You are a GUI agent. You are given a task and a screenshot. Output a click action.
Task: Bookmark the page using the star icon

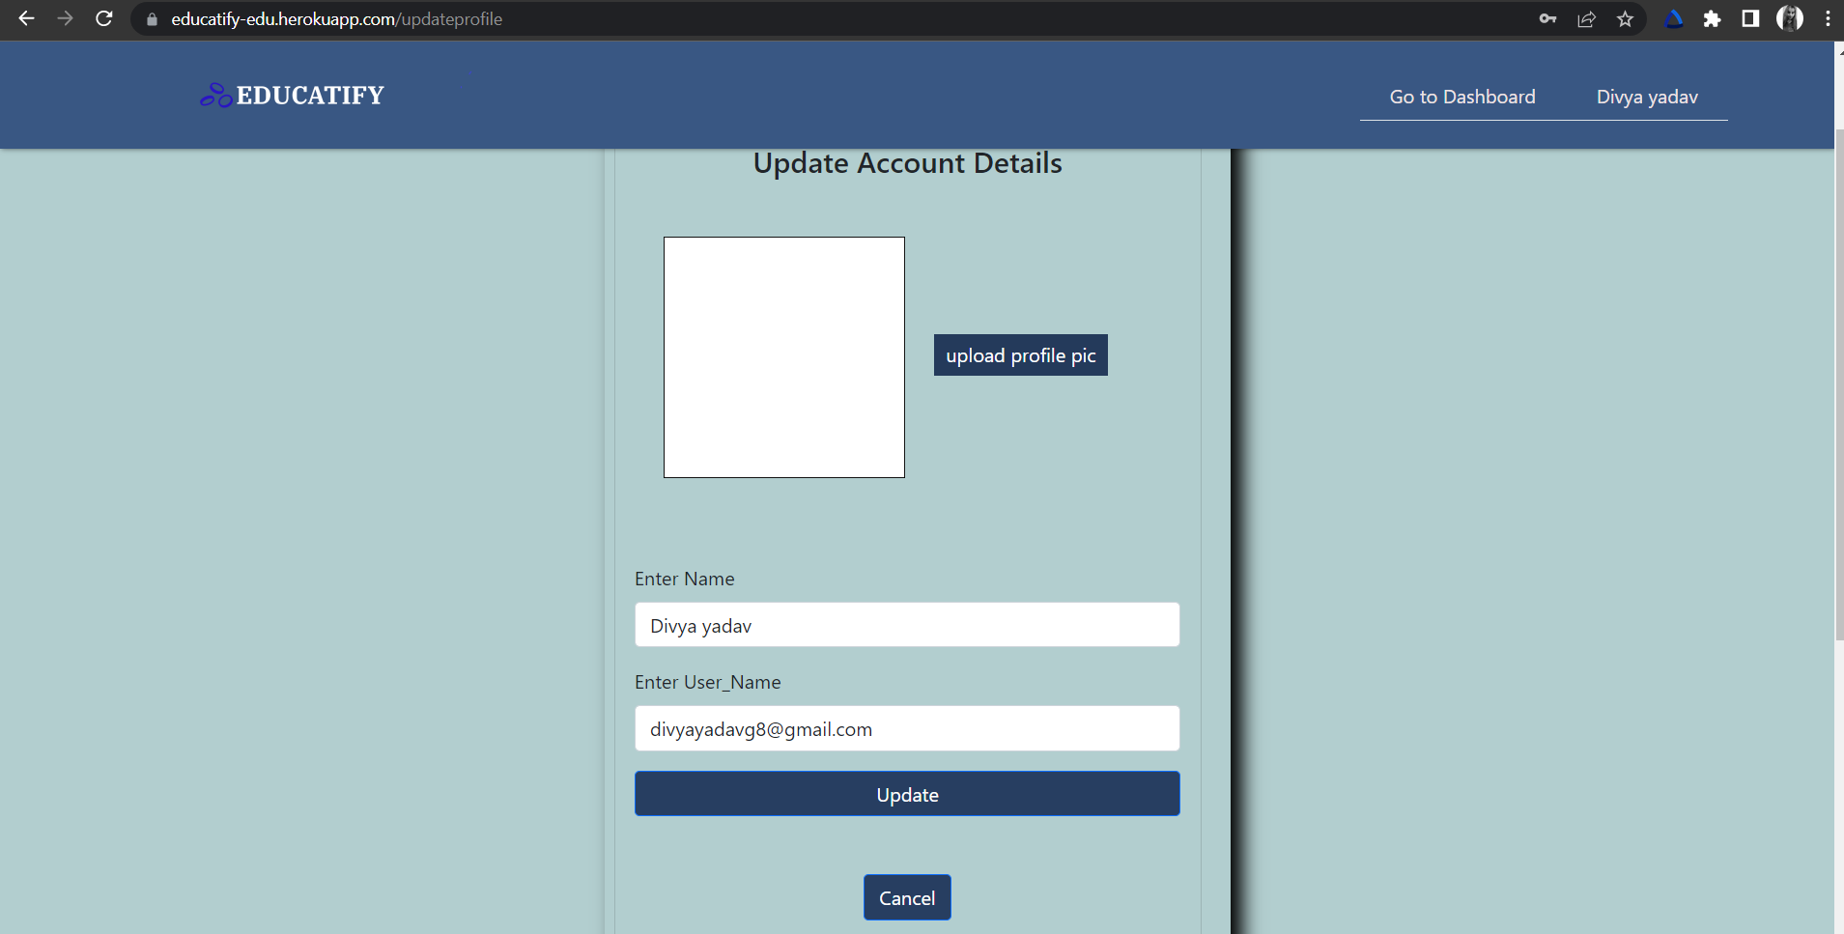pos(1624,18)
